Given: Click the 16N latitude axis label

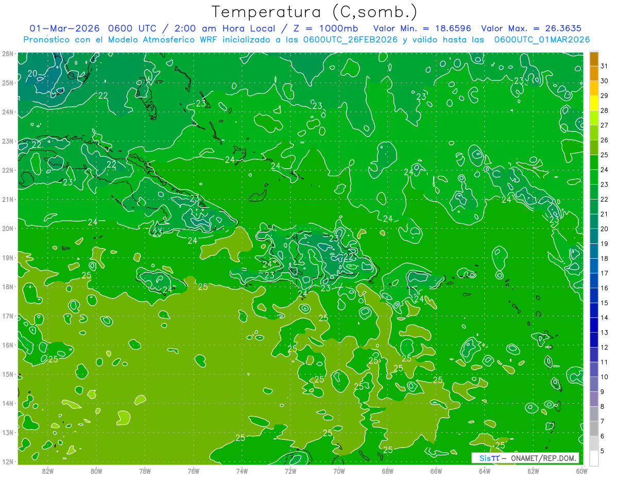Looking at the screenshot, I should (x=7, y=345).
